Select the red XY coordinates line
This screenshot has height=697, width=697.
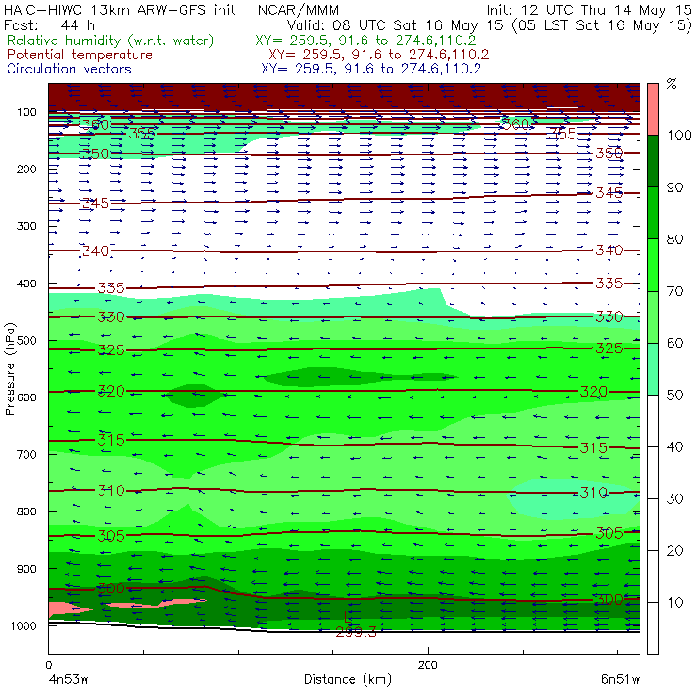[379, 55]
